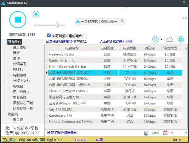Click the ad text 此广告位招租
This screenshot has width=189, height=143.
[x=22, y=130]
